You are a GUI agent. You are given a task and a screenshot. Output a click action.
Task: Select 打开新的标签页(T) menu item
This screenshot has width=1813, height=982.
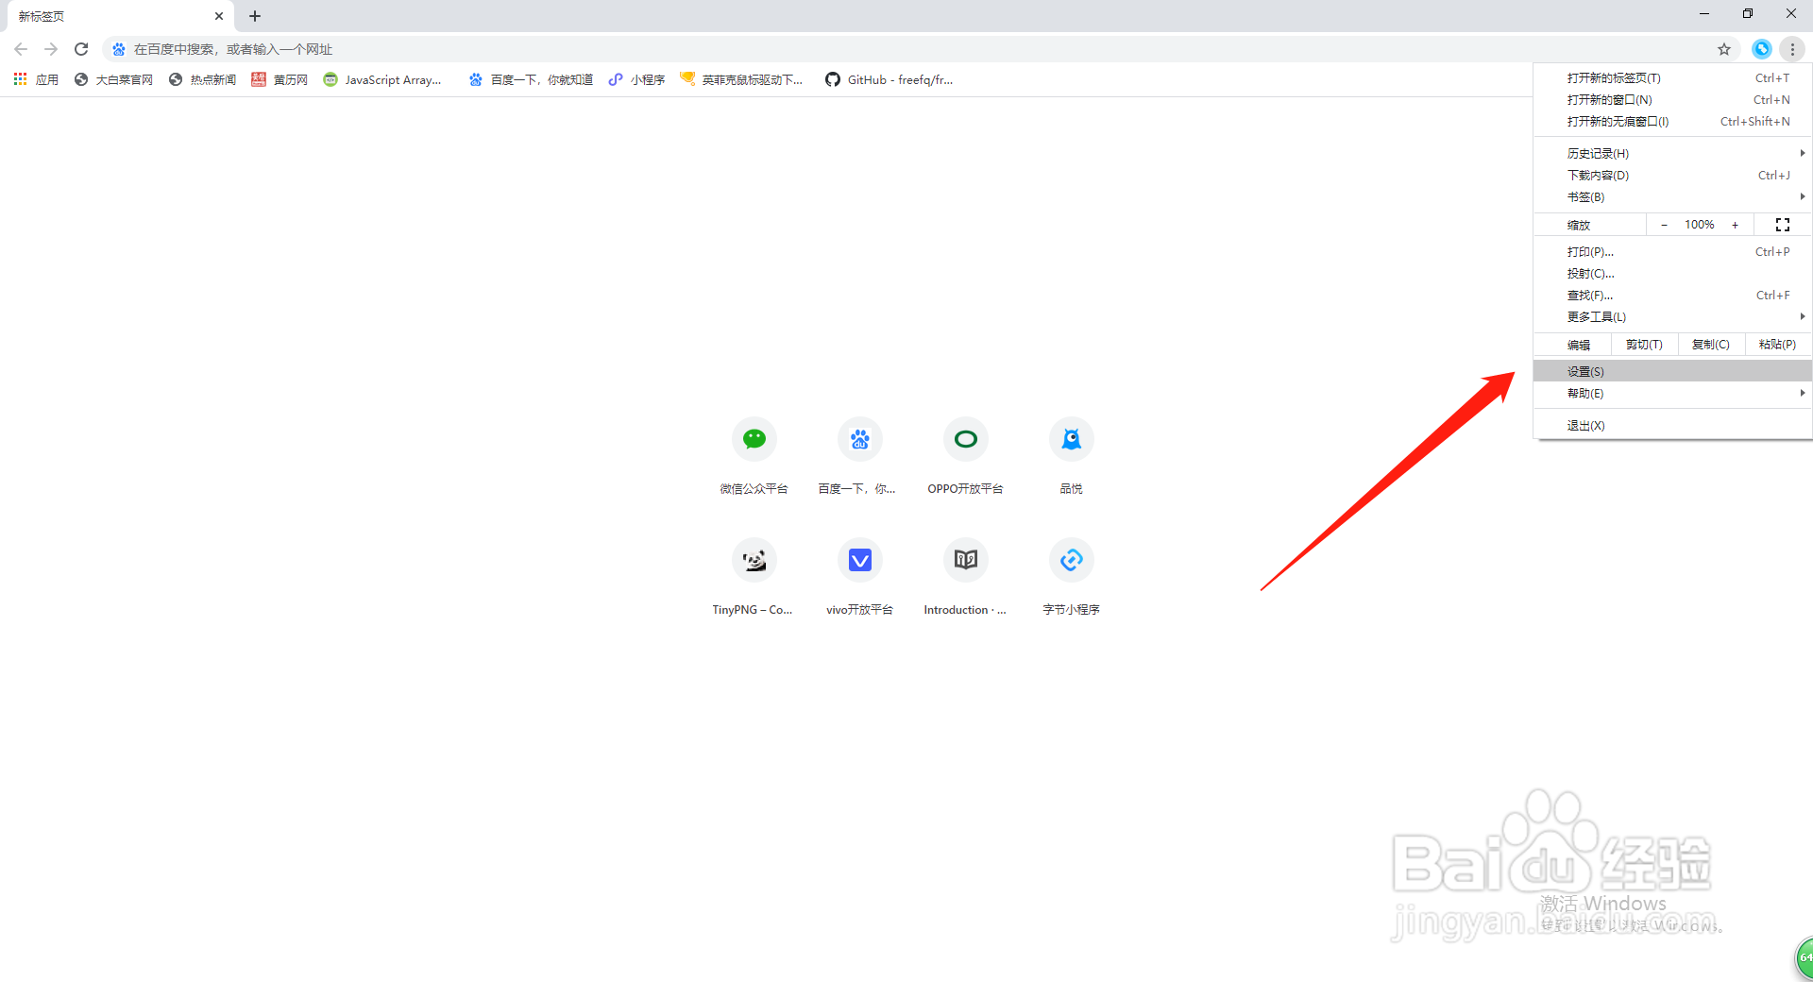(1672, 78)
